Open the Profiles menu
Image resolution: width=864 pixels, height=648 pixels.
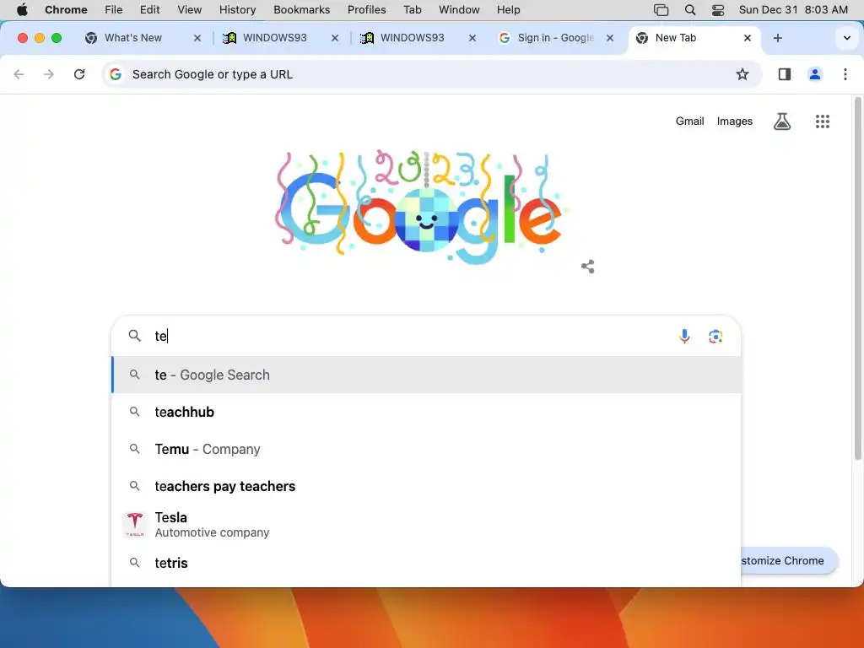pyautogui.click(x=366, y=10)
